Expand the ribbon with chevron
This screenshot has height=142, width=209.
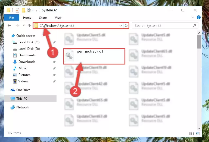coord(193,17)
